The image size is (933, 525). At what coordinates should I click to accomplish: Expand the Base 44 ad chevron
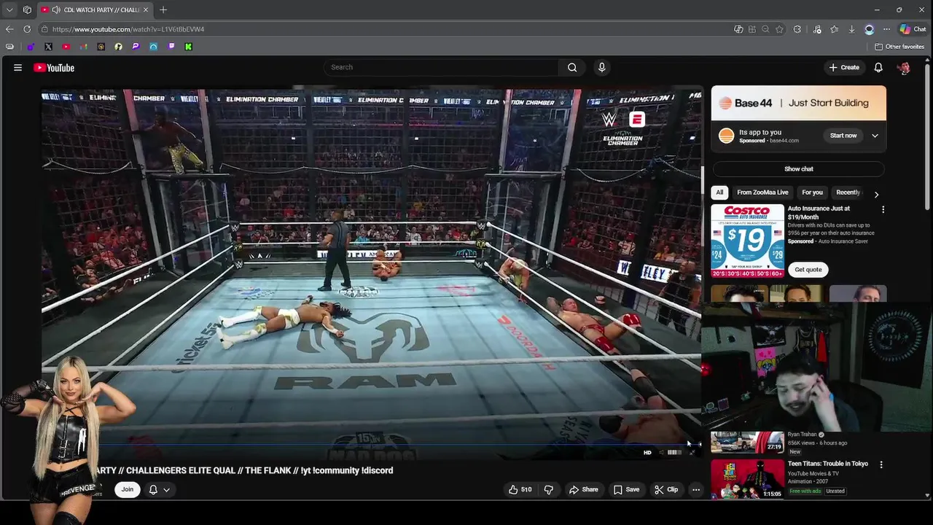875,136
